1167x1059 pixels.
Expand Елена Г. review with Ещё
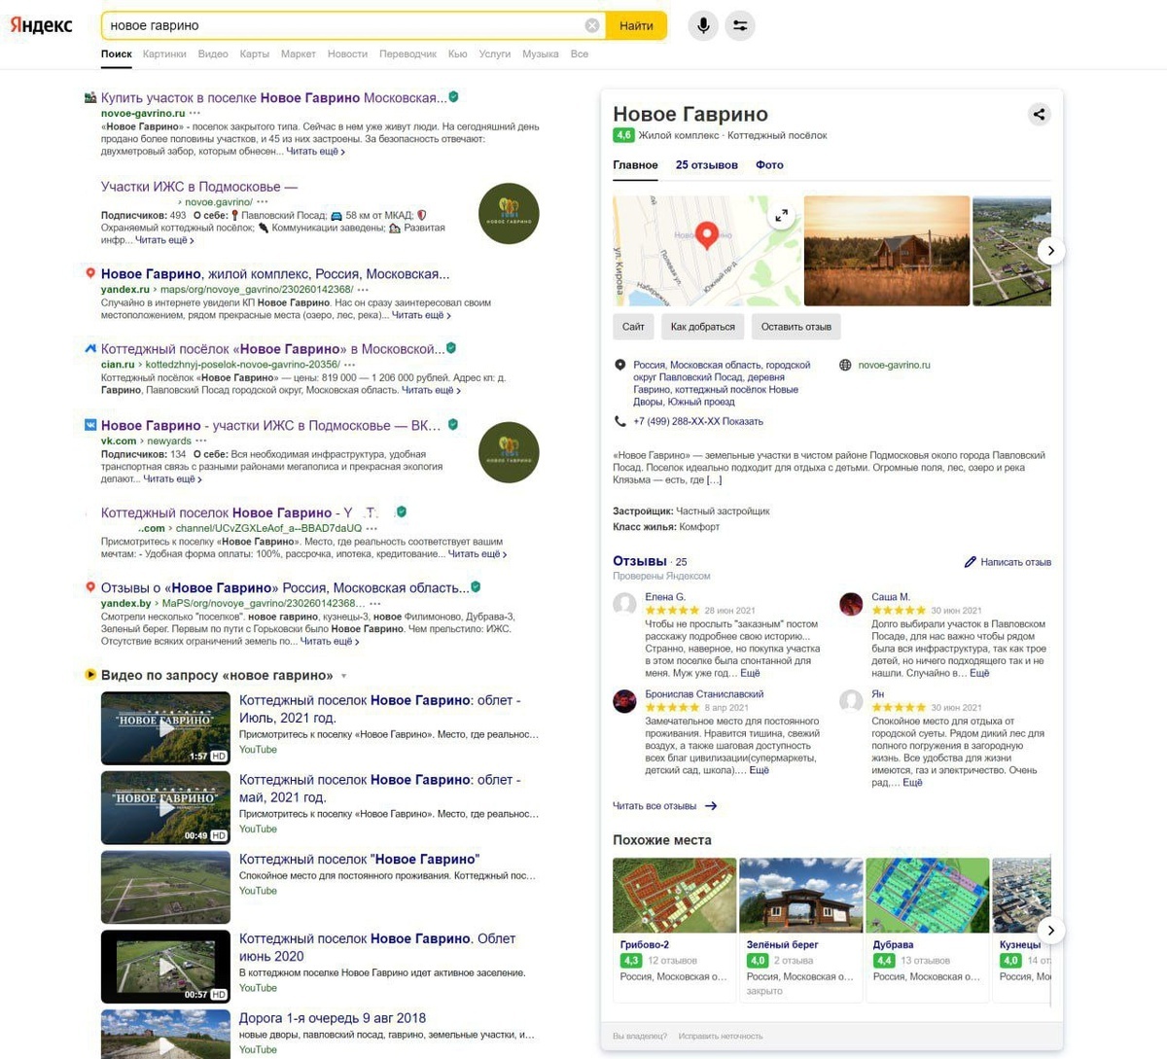[750, 673]
